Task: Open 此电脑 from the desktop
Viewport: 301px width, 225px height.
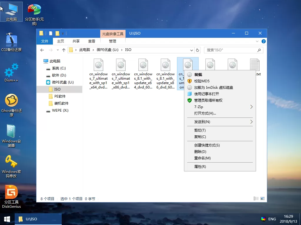Action: [x=11, y=10]
